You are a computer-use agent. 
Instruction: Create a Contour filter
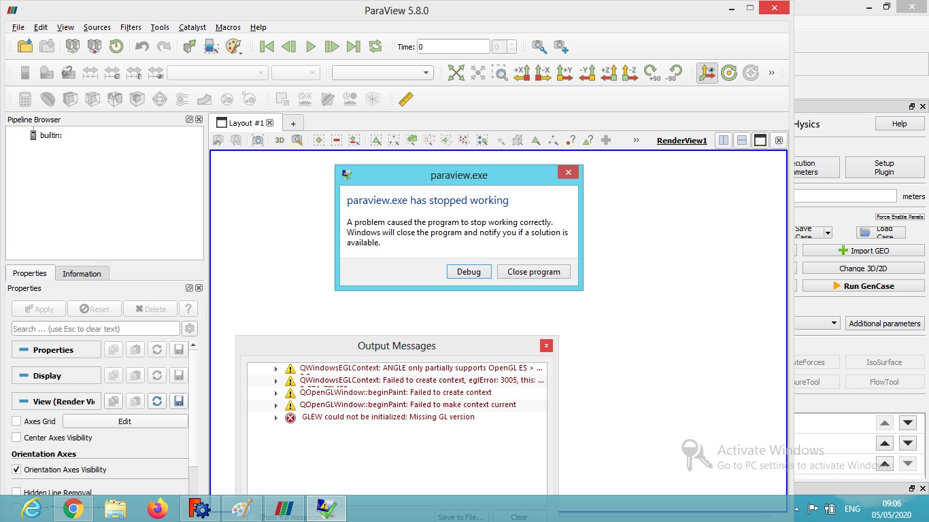click(x=47, y=99)
